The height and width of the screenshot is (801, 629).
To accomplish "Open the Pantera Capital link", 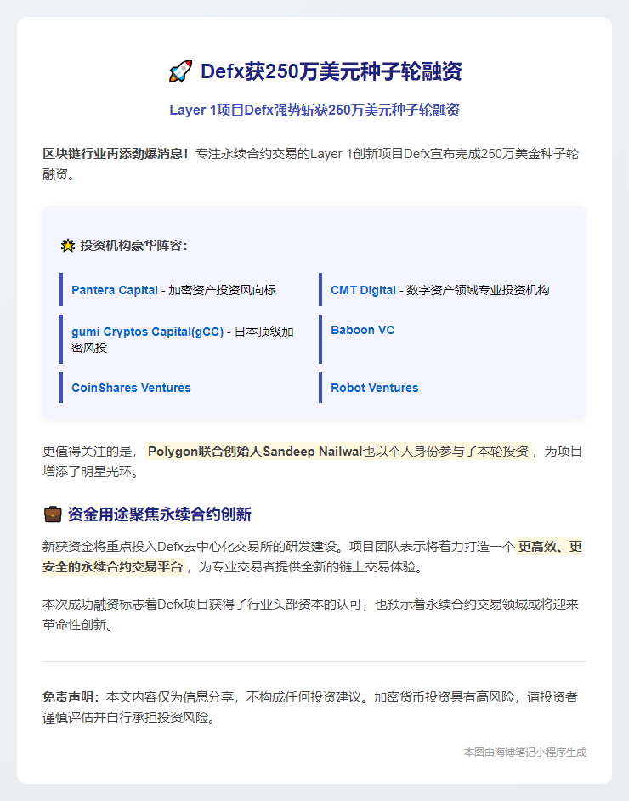I will [115, 290].
